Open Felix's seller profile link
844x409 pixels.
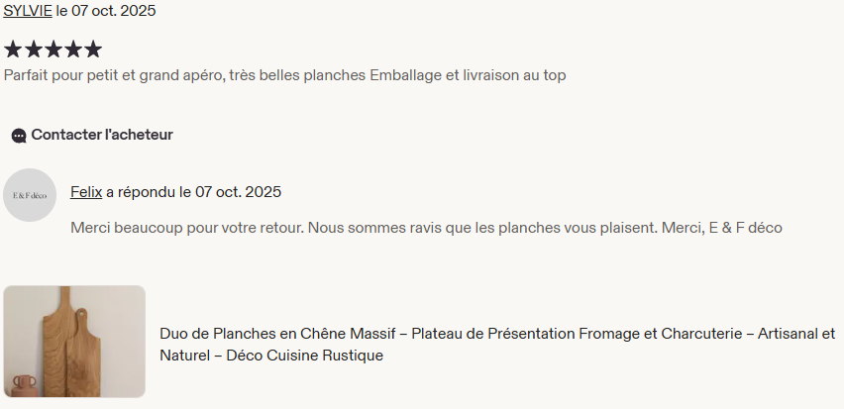pyautogui.click(x=86, y=191)
